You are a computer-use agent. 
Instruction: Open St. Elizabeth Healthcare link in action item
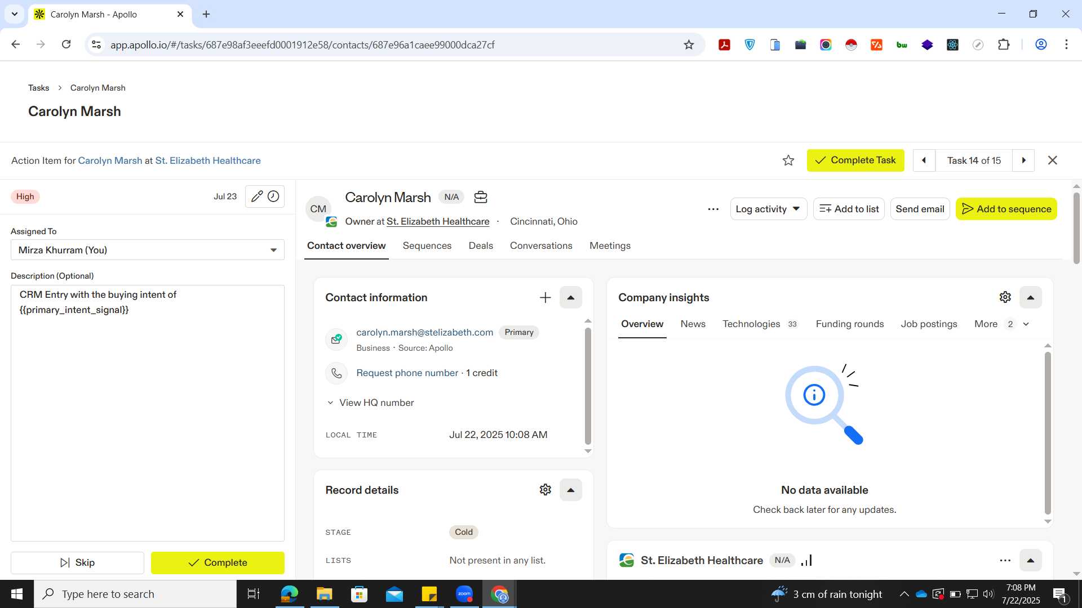[208, 160]
